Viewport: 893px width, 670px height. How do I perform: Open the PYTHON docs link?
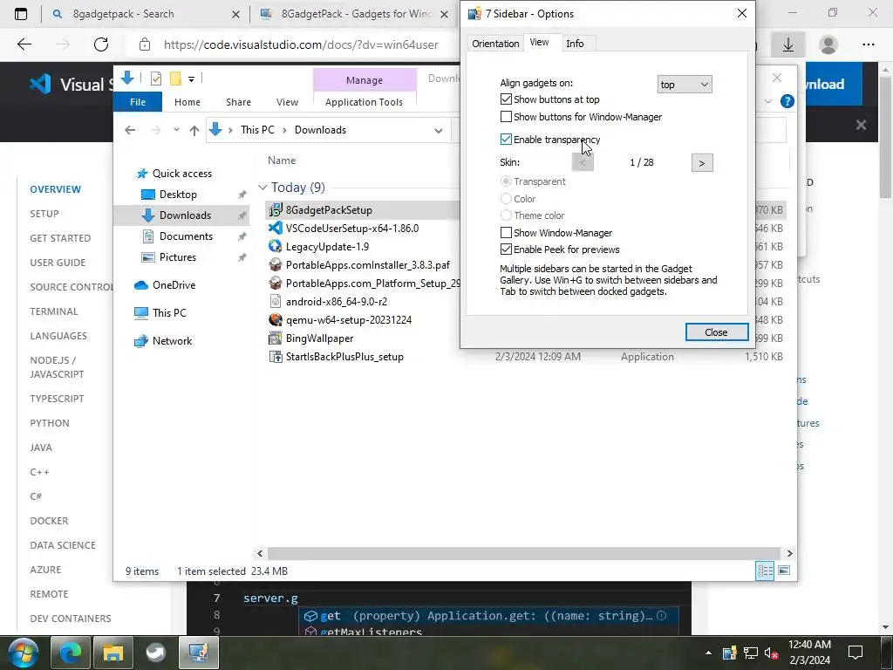coord(50,423)
